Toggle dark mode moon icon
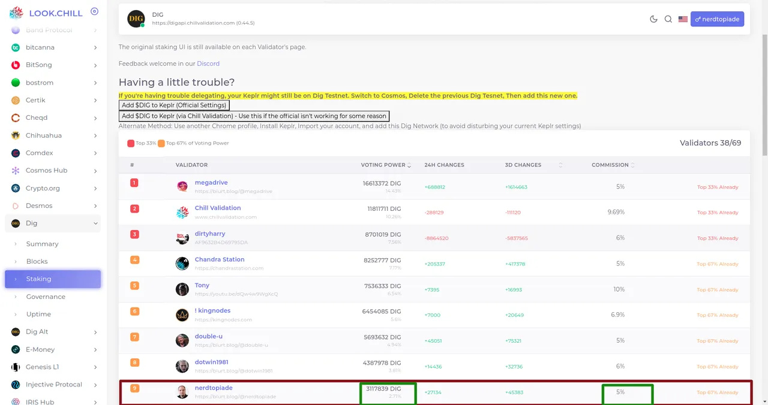Image resolution: width=768 pixels, height=405 pixels. pyautogui.click(x=653, y=19)
